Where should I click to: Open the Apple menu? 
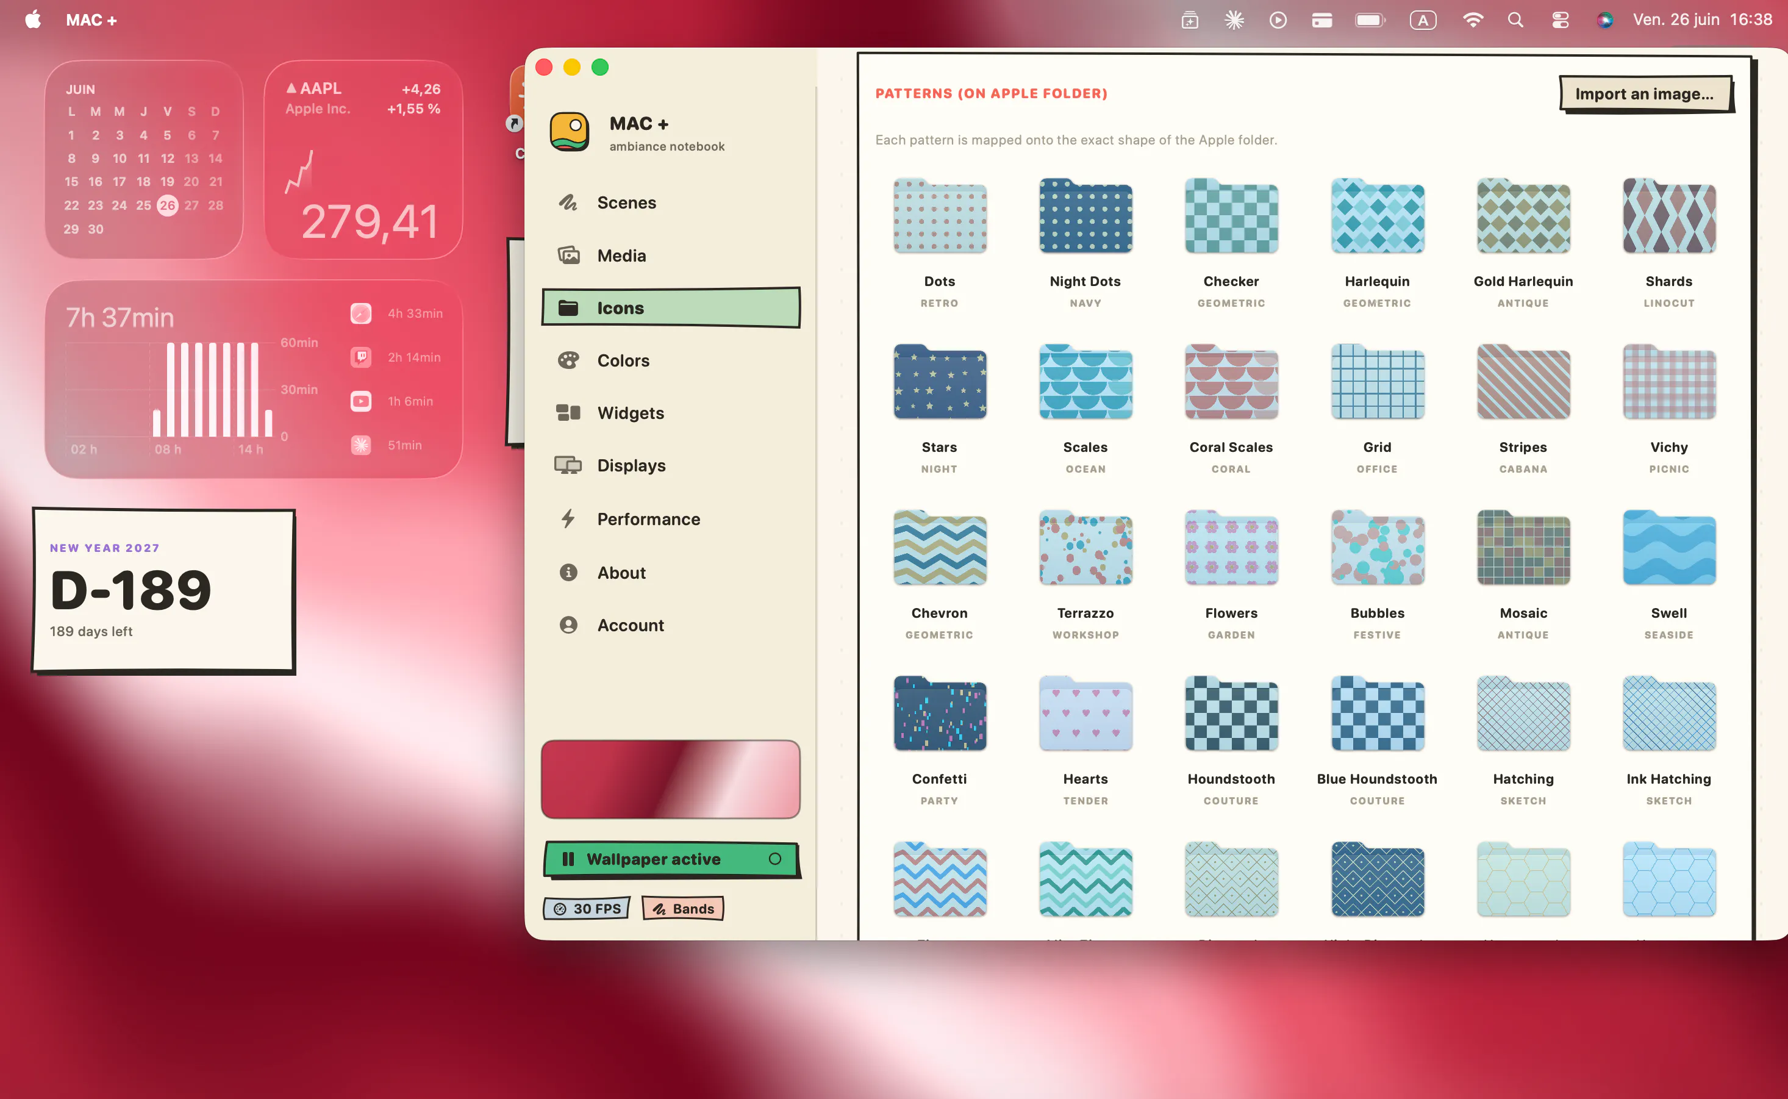tap(34, 20)
